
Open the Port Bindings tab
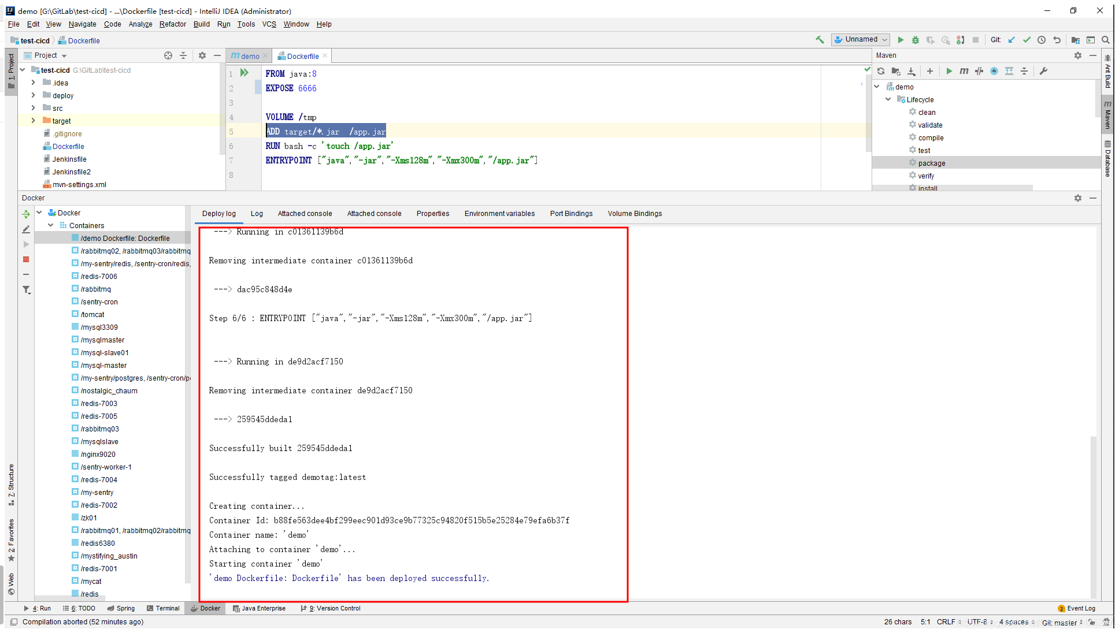[x=571, y=214]
